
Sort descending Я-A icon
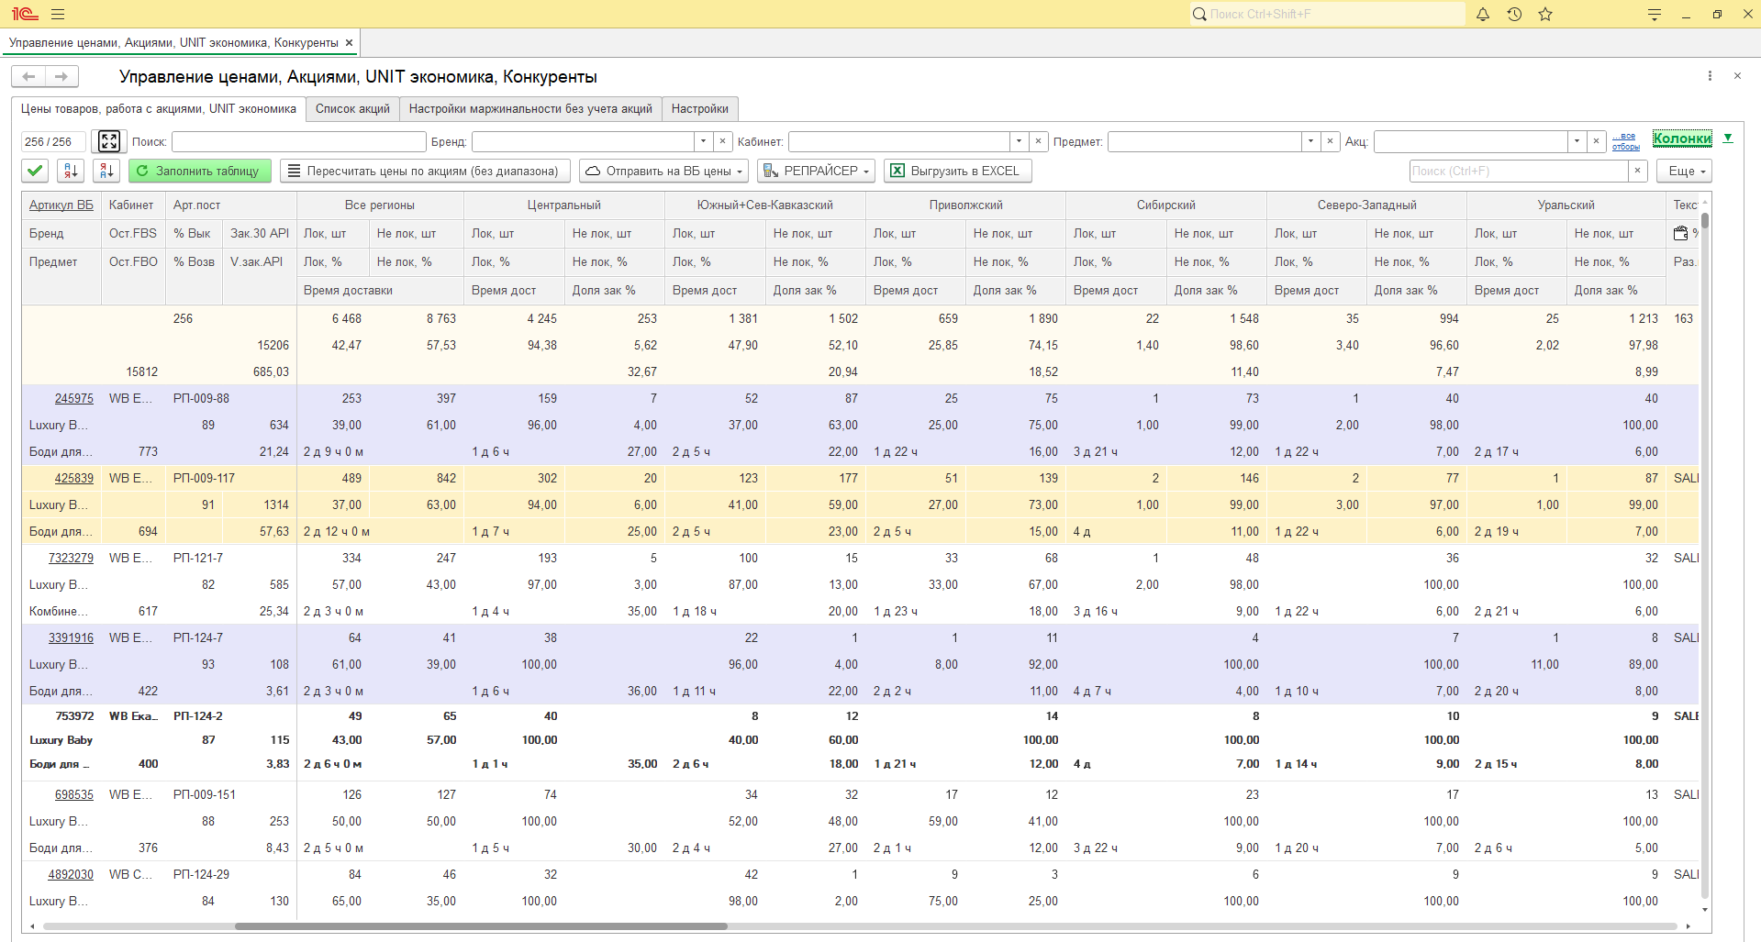106,171
